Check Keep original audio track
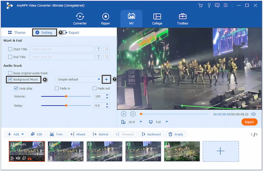Image resolution: width=263 pixels, height=171 pixels. pos(10,73)
